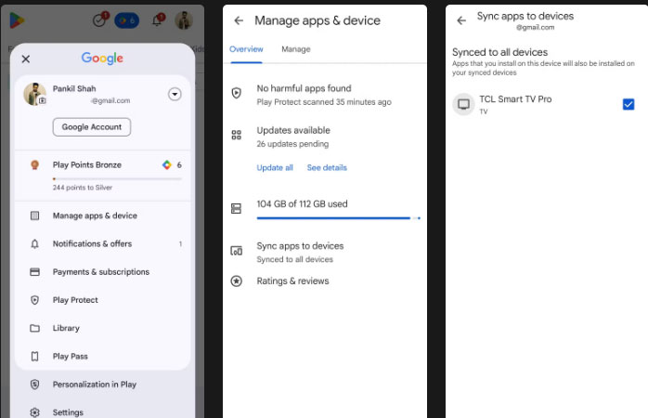Select Payments & subscriptions card icon
Screen dimensions: 648x418
click(34, 272)
